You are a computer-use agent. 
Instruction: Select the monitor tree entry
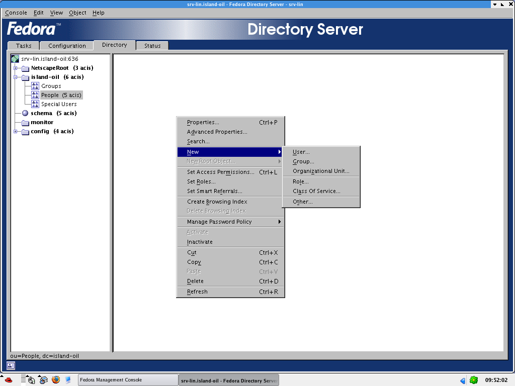pos(42,123)
